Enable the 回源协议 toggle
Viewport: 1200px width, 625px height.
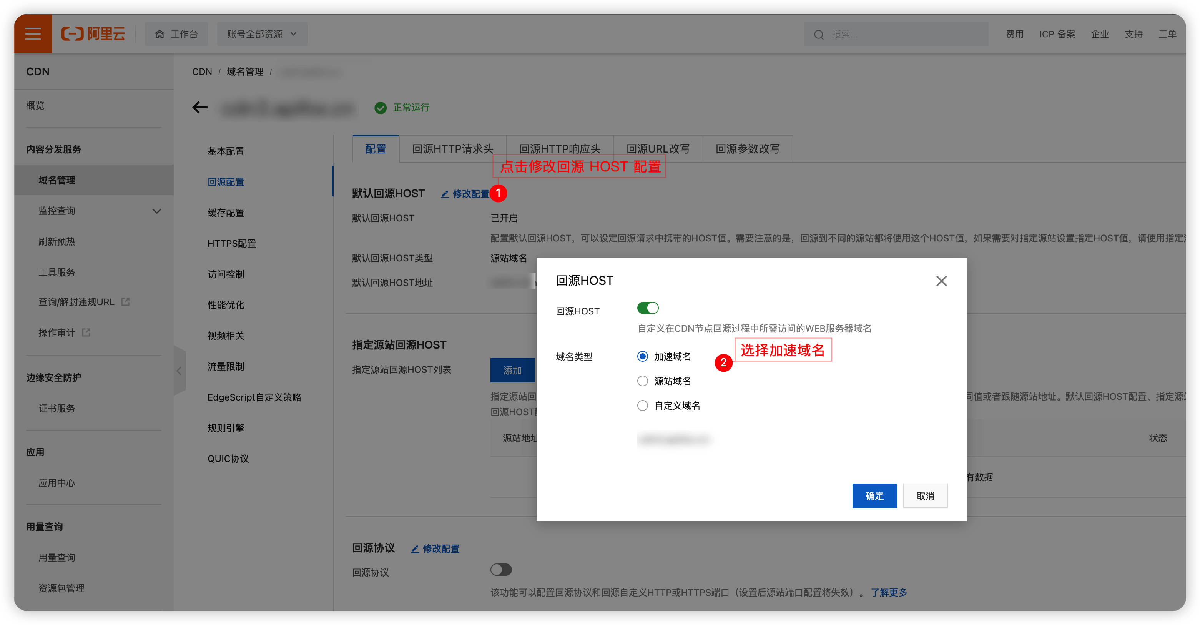point(501,570)
